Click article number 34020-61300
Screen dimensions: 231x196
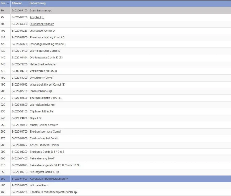point(20,78)
